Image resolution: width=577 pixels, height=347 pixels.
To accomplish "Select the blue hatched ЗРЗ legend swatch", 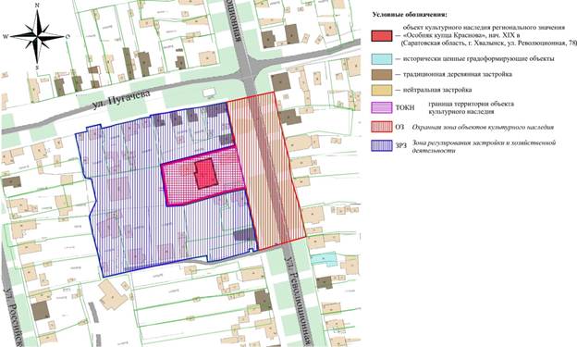I will tap(382, 145).
